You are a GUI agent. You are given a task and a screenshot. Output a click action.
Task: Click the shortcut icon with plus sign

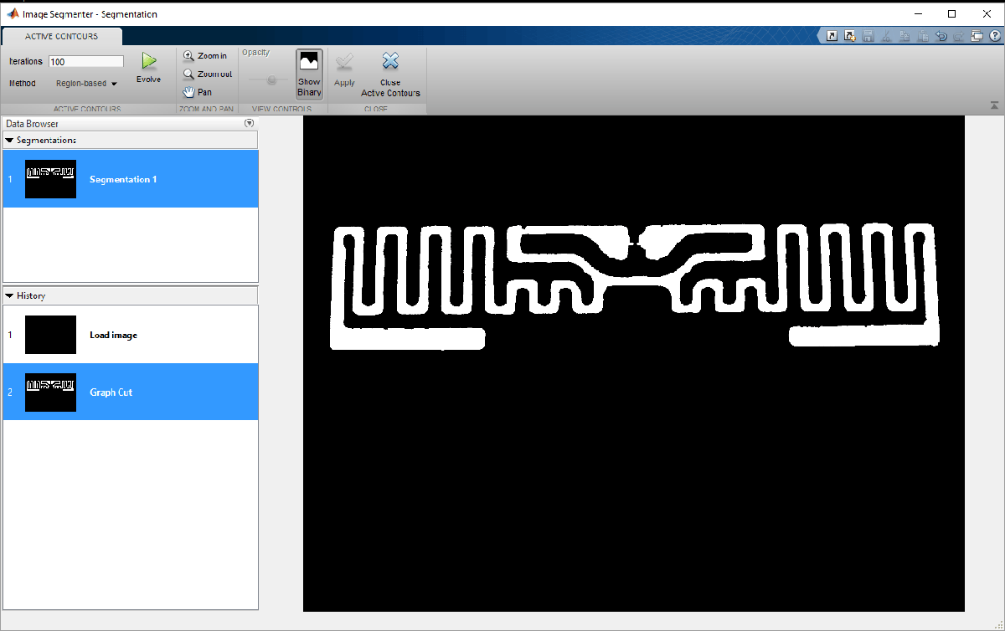[850, 36]
